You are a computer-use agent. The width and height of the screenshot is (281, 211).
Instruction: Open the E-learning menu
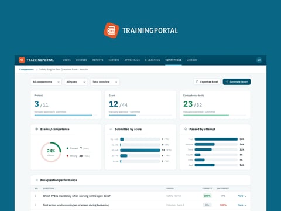pyautogui.click(x=153, y=60)
